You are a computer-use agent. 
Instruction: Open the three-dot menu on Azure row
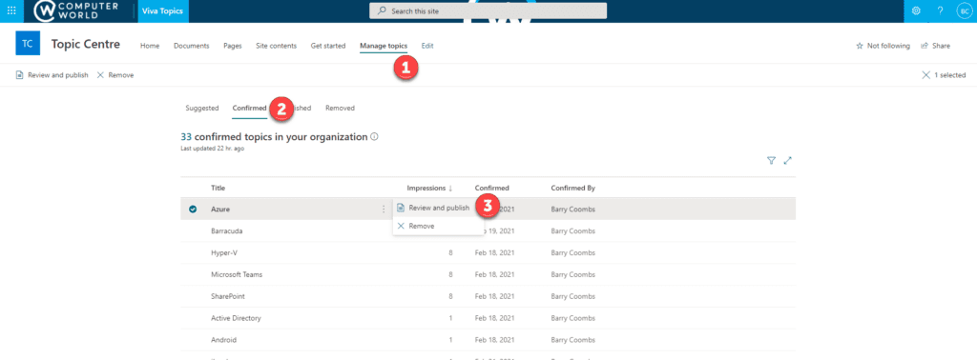[x=384, y=210]
